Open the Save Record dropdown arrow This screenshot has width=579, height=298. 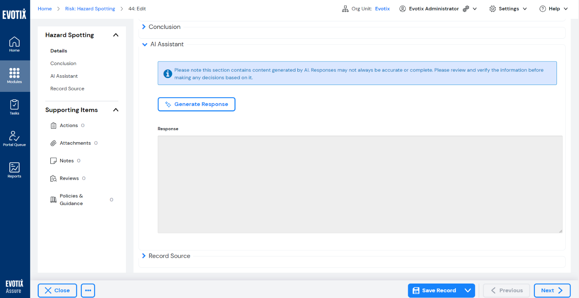468,290
